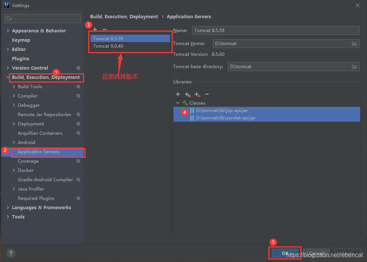Click project-level icon beside Compiler
This screenshot has height=262, width=367.
click(x=79, y=96)
